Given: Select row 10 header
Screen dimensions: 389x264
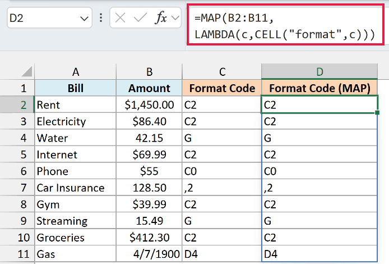Looking at the screenshot, I should [17, 238].
